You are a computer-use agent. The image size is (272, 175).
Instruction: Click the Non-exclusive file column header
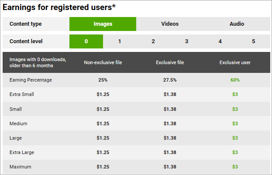(x=103, y=62)
